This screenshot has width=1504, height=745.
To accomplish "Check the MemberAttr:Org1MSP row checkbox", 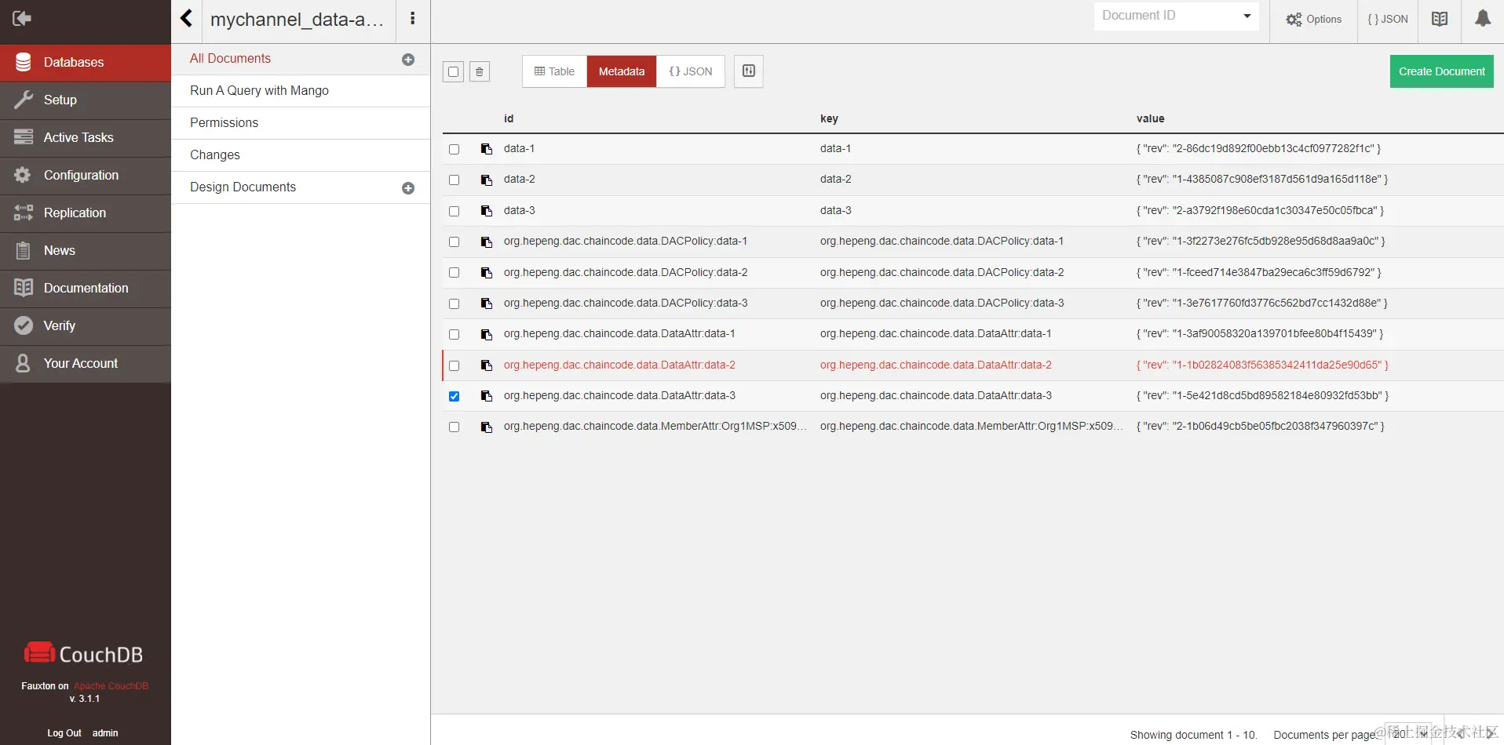I will pyautogui.click(x=454, y=427).
